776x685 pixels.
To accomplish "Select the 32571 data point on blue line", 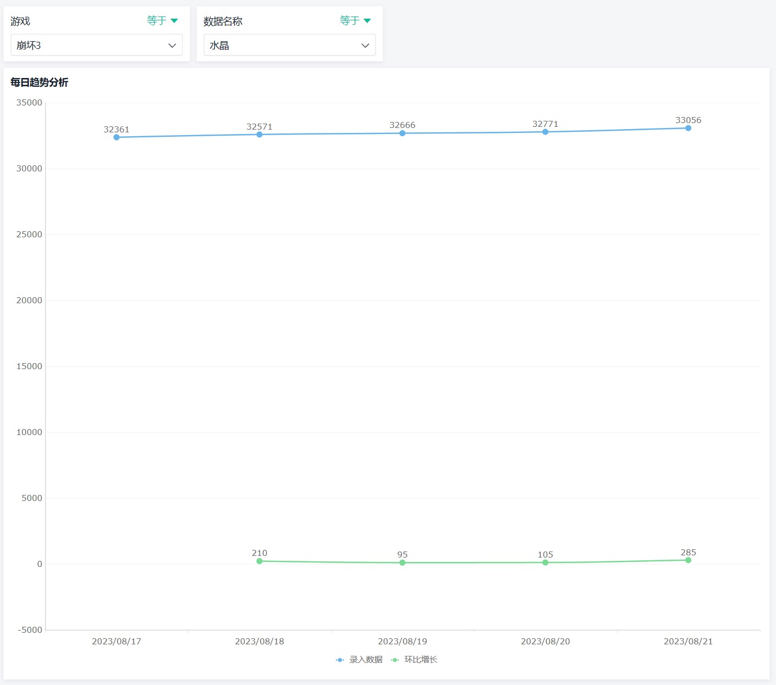I will 259,135.
